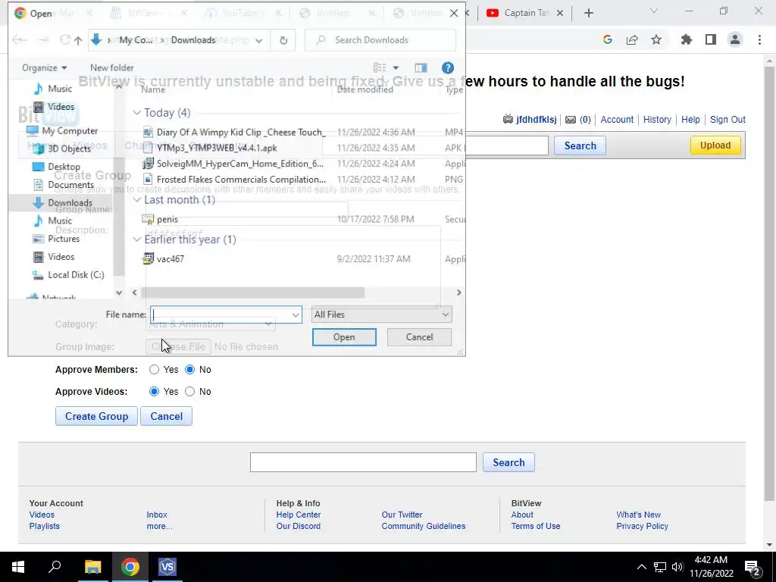Select No for Approve Videos
Image resolution: width=776 pixels, height=582 pixels.
click(190, 392)
